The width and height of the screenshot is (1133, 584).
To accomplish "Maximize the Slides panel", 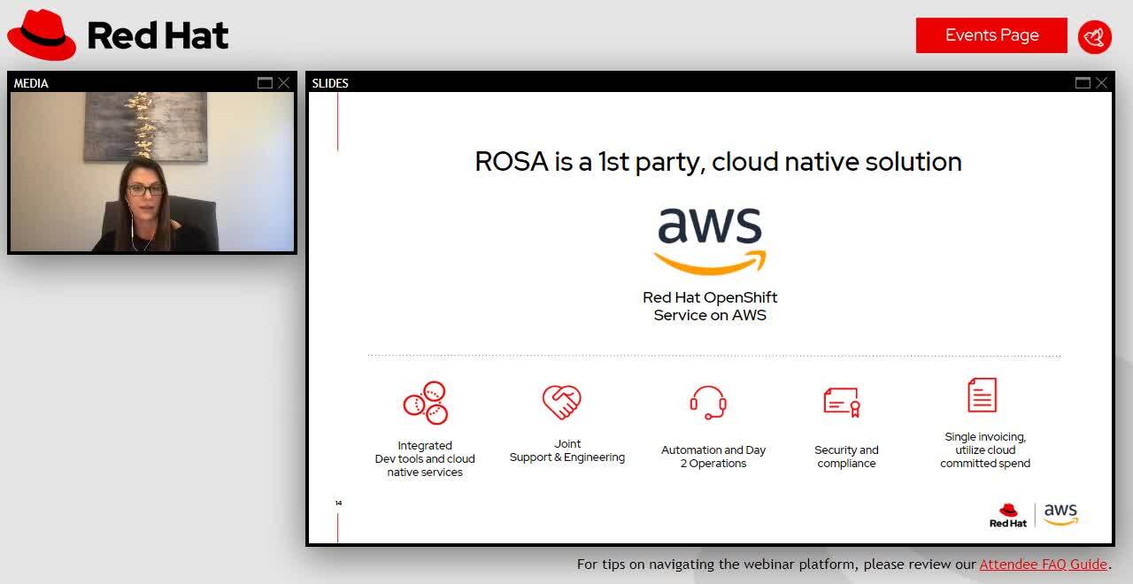I will click(1083, 83).
